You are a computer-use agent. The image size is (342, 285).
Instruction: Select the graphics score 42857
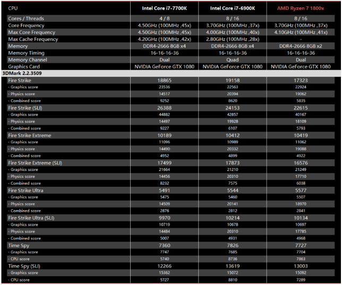click(x=233, y=115)
